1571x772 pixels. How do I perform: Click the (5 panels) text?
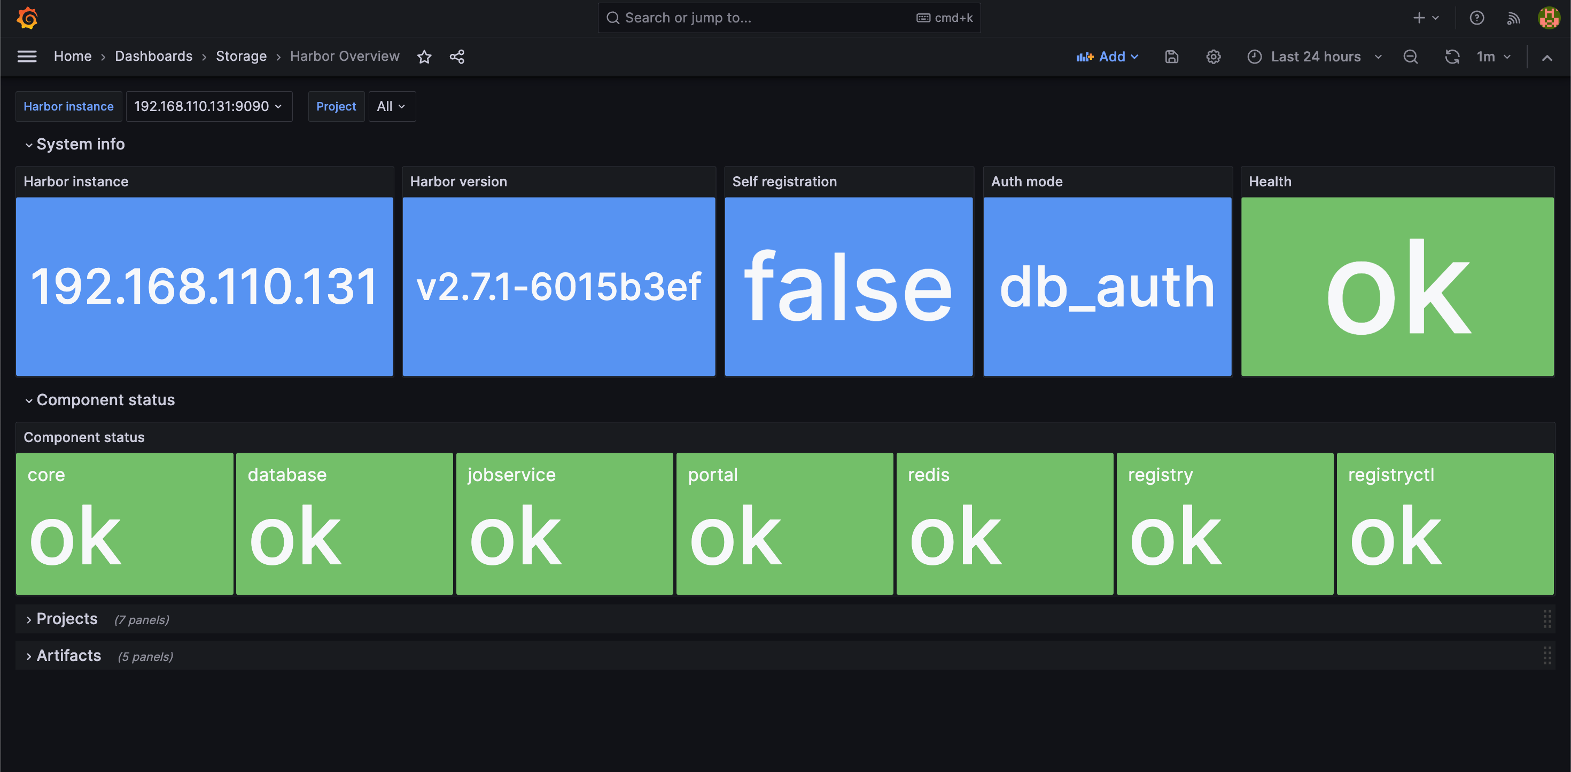point(145,657)
